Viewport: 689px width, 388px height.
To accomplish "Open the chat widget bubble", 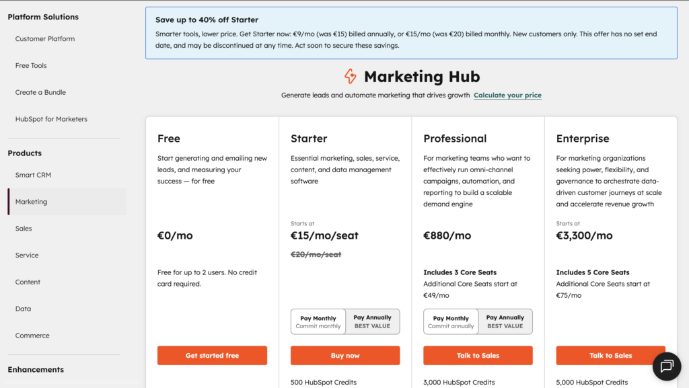I will pos(665,366).
